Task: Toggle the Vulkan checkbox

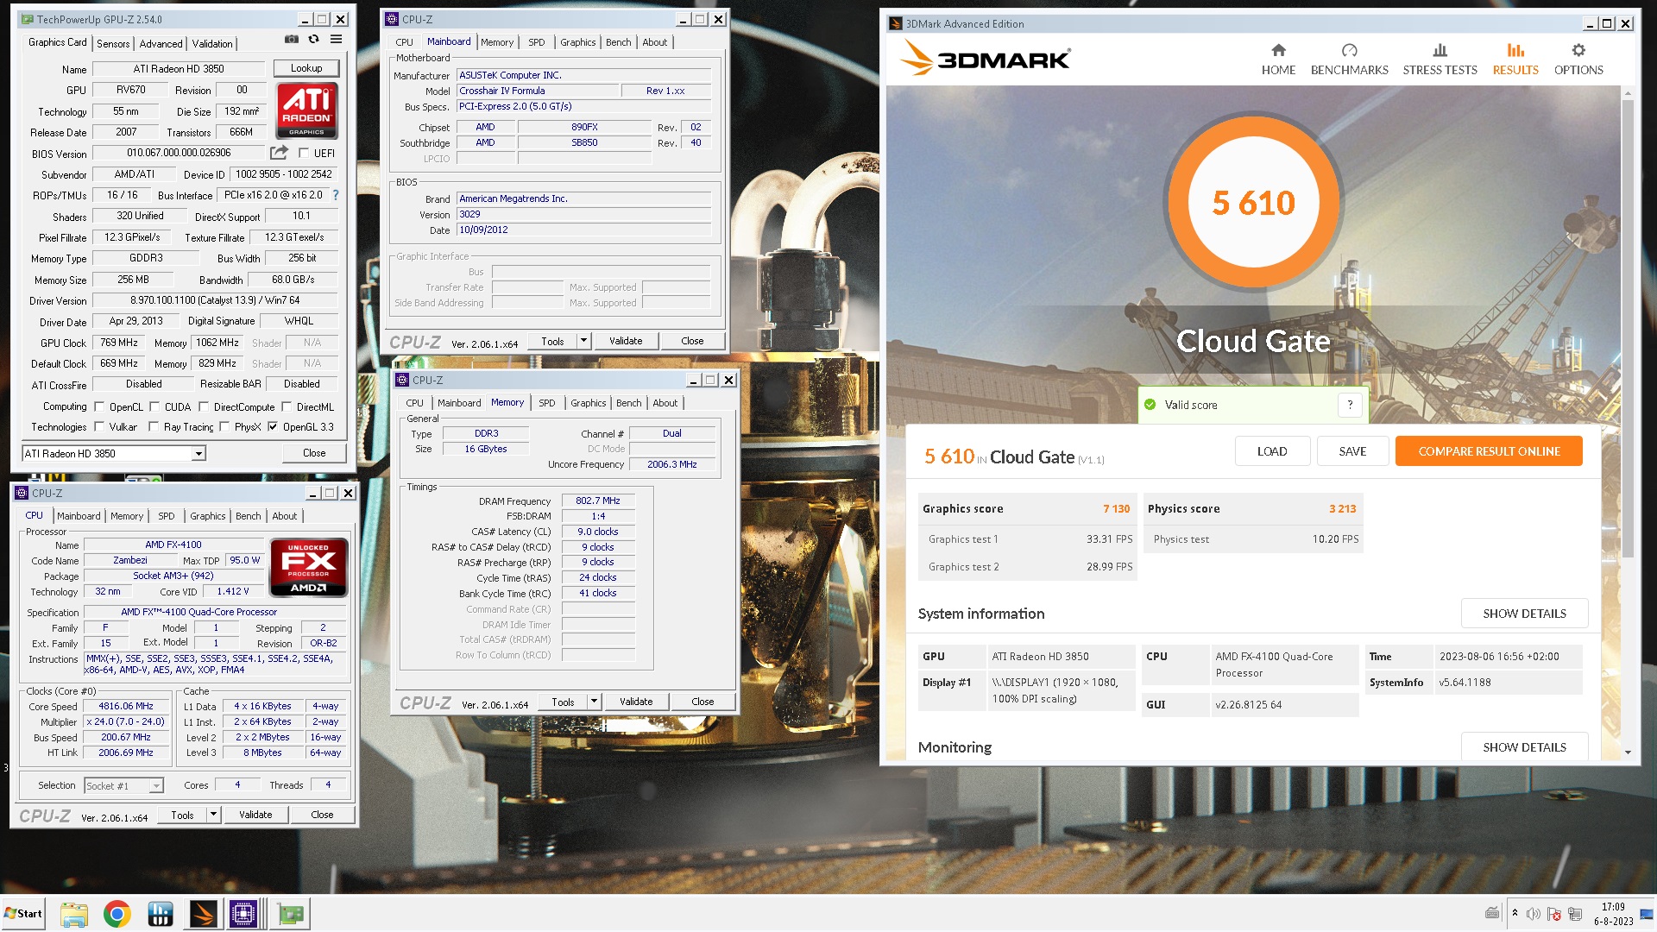Action: 99,426
